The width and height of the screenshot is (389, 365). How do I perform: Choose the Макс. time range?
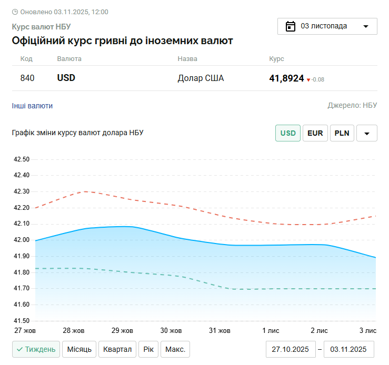(x=175, y=349)
